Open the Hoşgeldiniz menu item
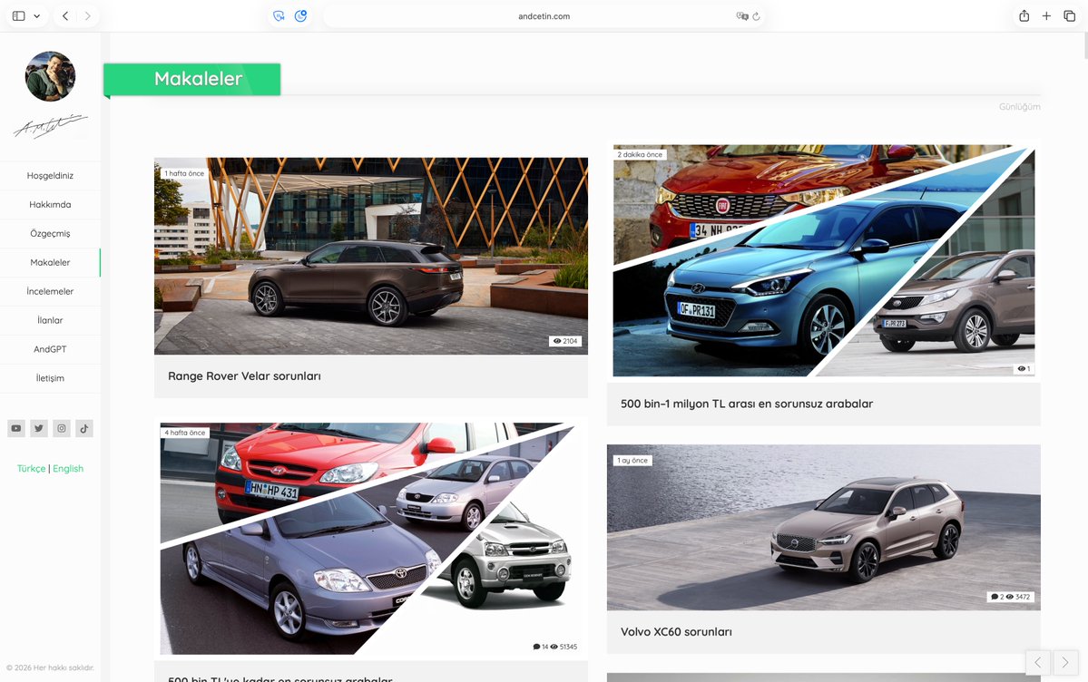Image resolution: width=1088 pixels, height=682 pixels. [x=50, y=176]
